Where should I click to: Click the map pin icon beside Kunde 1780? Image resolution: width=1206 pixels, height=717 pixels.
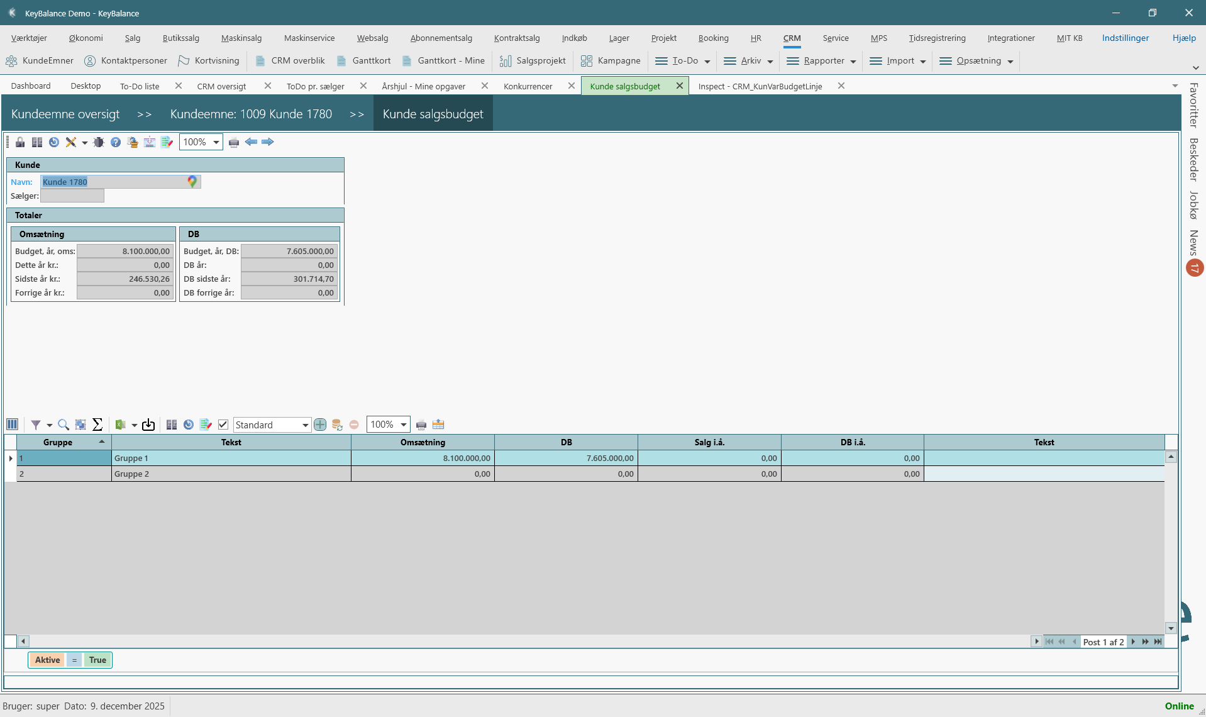[x=192, y=182]
